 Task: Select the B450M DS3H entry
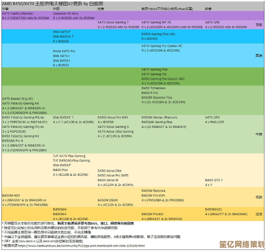coord(108,200)
